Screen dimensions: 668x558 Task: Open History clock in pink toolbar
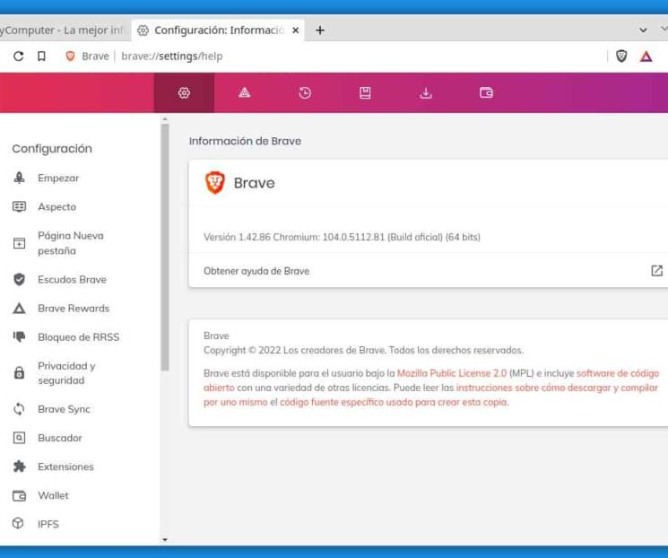point(305,92)
